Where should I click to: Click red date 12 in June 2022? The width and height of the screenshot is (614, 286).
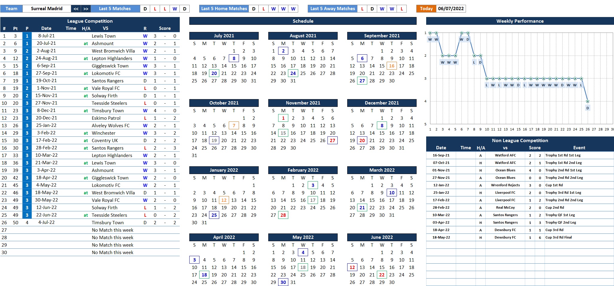click(x=352, y=267)
